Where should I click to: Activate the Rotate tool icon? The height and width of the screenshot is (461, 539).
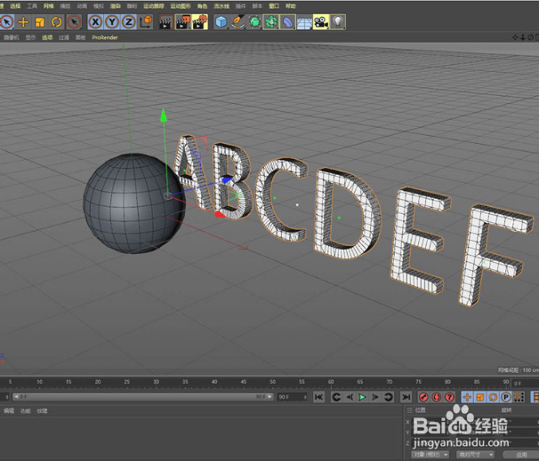[x=56, y=22]
